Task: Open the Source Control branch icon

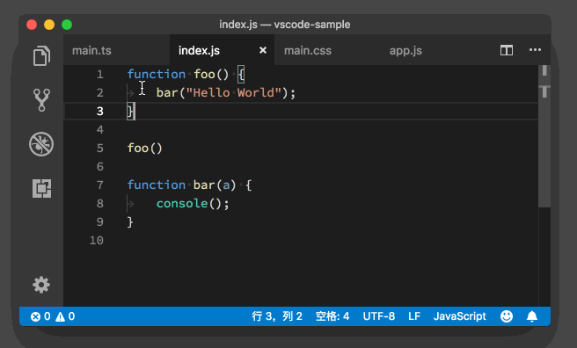Action: [41, 100]
